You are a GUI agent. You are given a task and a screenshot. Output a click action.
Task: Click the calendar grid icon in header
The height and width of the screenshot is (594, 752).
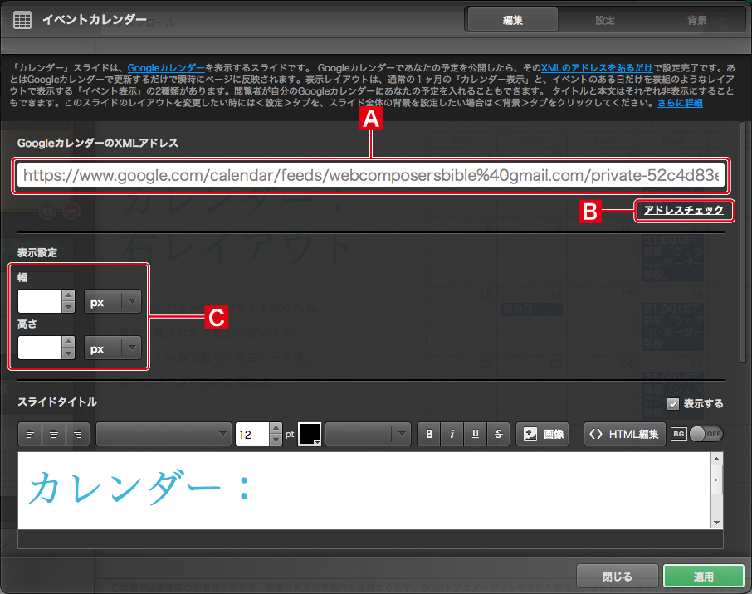tap(22, 20)
